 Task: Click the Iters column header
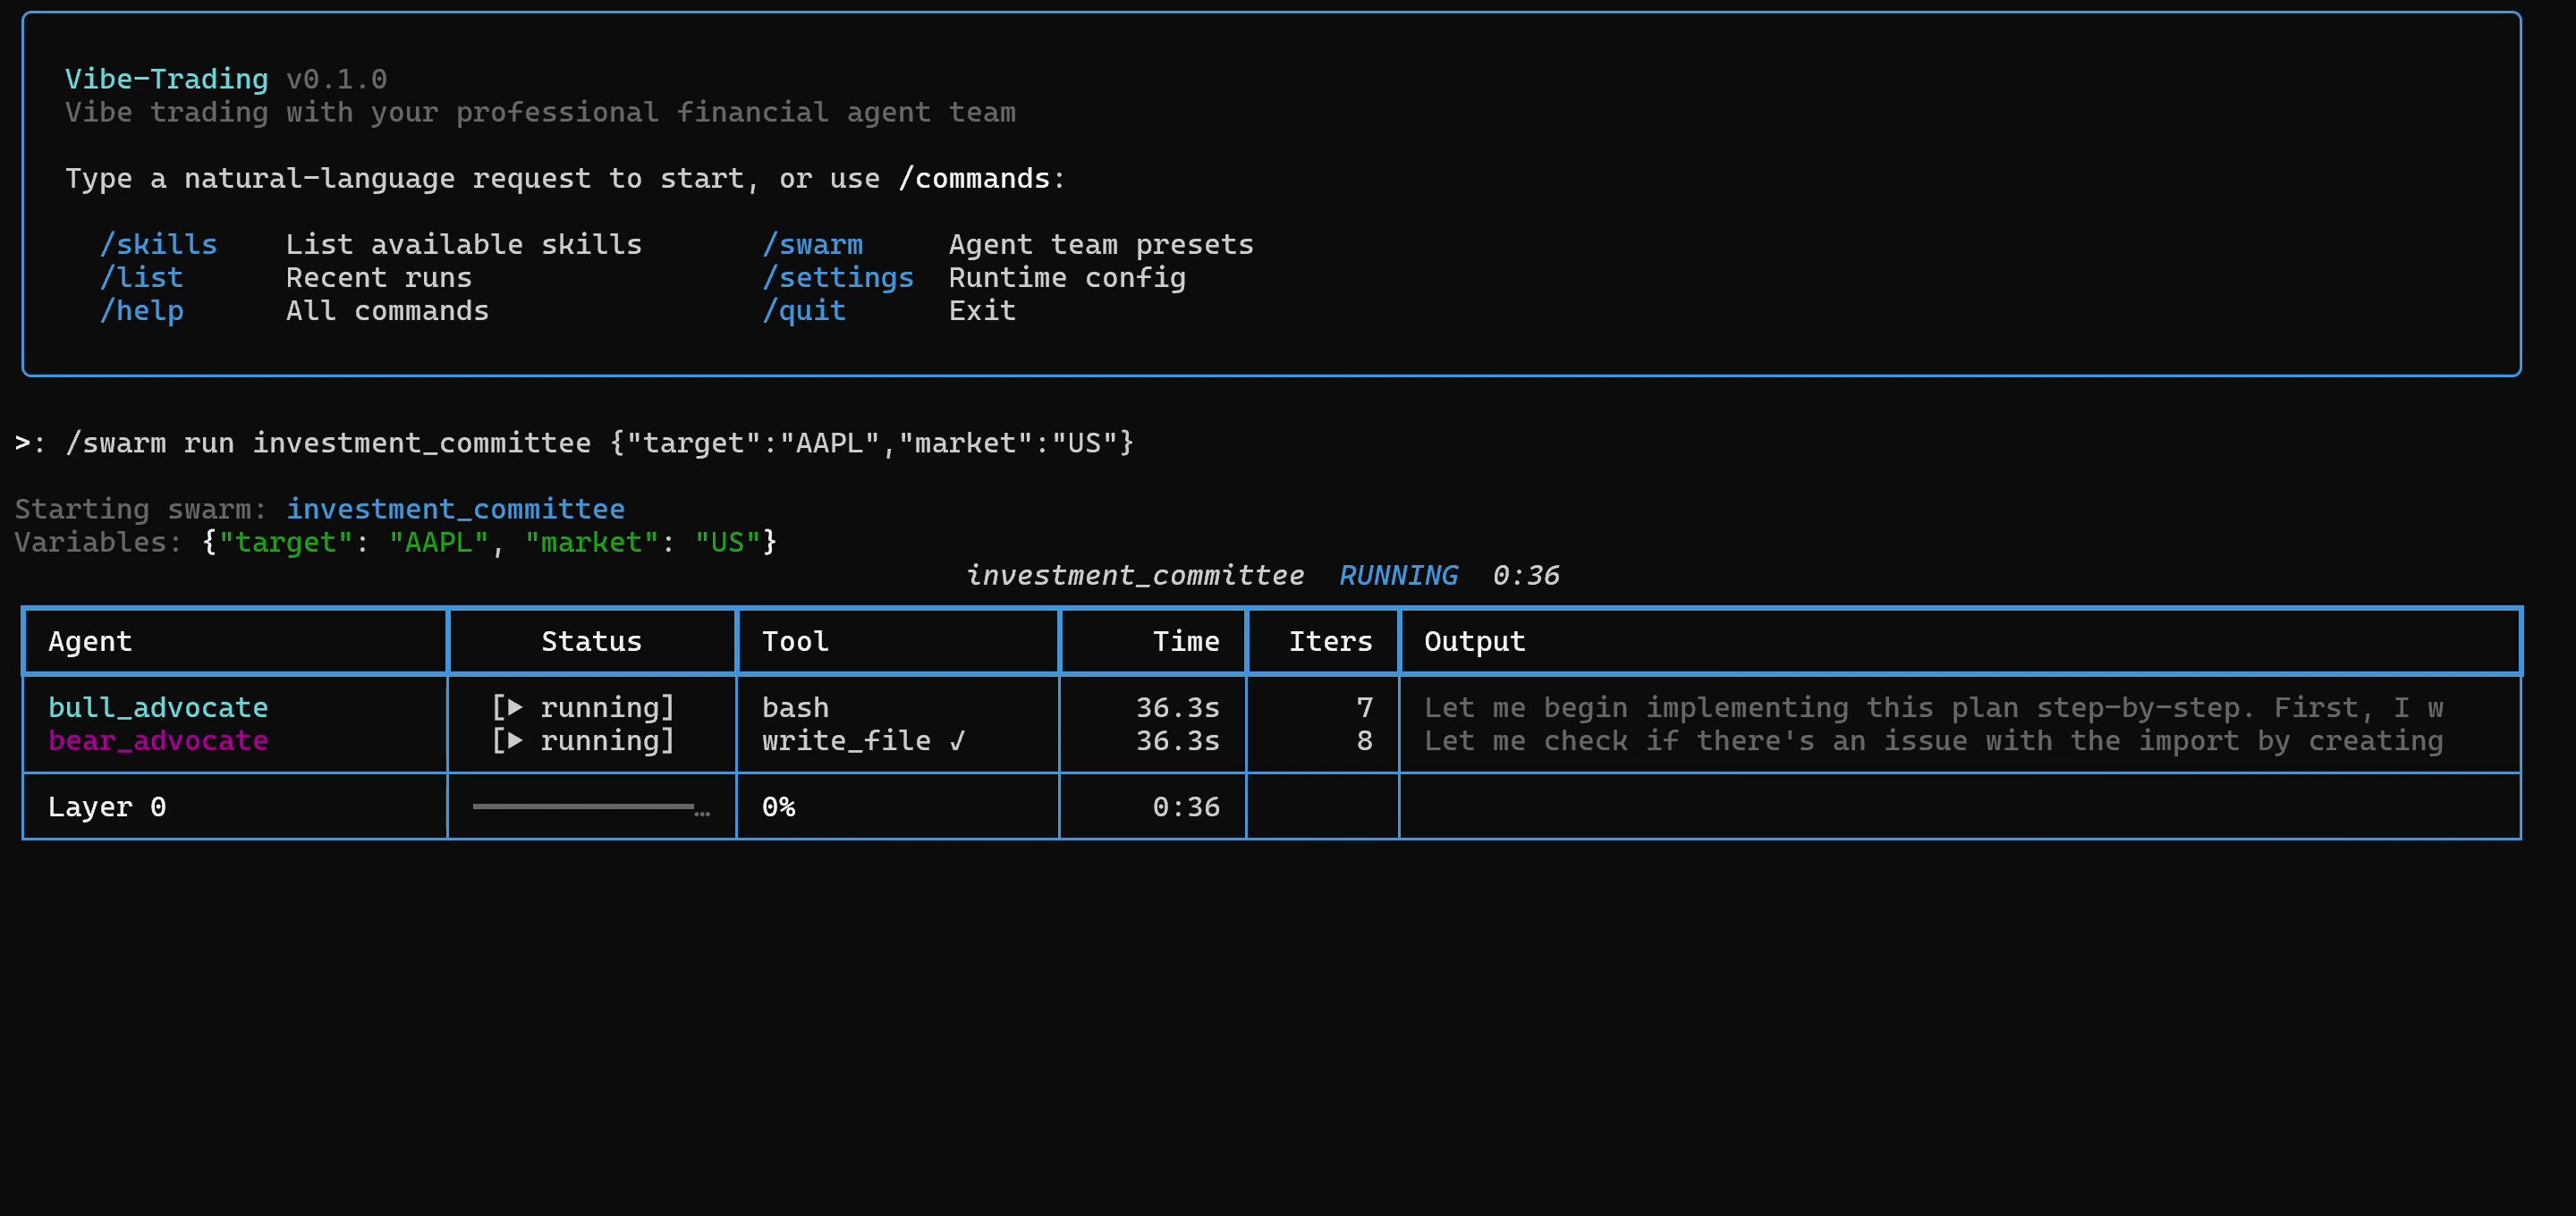click(x=1330, y=641)
